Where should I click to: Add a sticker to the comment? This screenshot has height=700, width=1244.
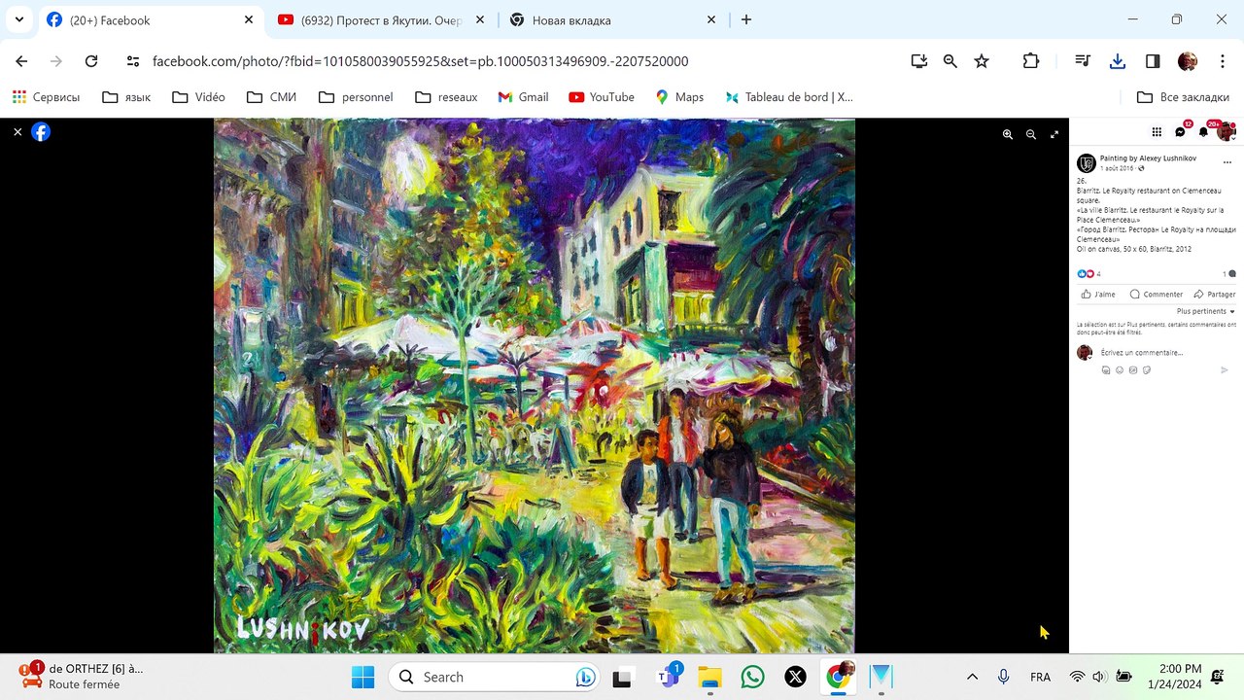[x=1147, y=370]
